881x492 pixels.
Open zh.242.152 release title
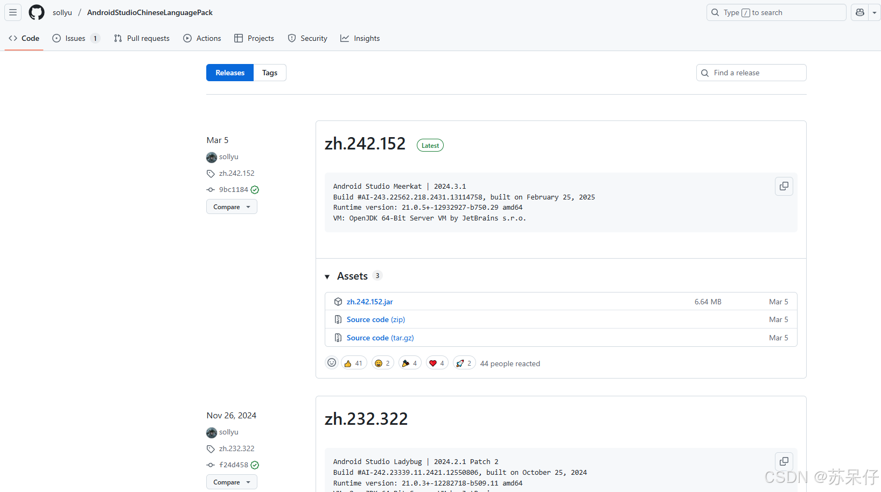tap(365, 144)
